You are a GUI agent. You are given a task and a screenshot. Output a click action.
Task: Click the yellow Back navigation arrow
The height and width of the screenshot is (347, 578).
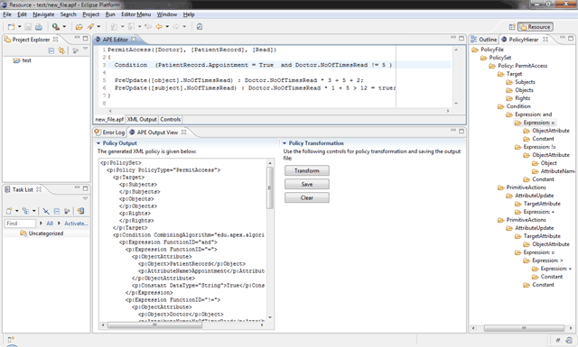pos(159,27)
